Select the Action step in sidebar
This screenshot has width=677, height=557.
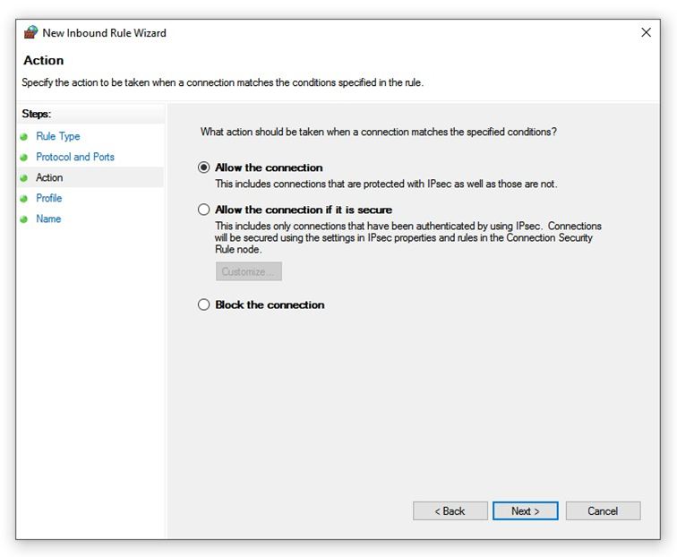point(49,177)
